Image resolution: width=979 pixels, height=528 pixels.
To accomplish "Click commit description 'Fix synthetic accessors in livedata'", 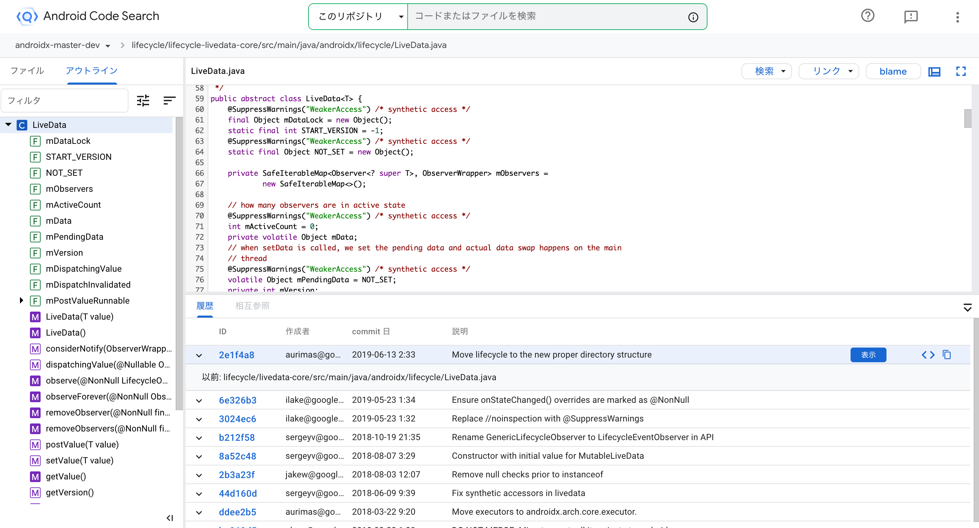I will (518, 493).
